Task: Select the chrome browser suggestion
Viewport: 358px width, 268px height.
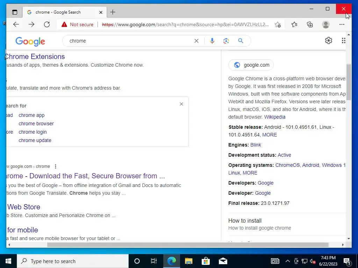Action: [36, 124]
